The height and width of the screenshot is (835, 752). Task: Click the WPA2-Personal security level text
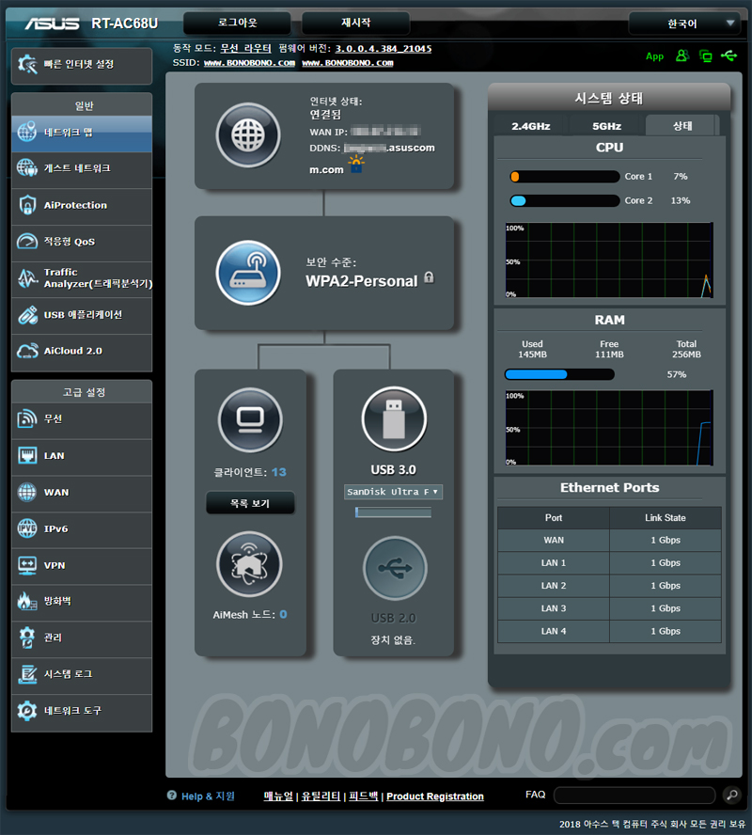361,281
